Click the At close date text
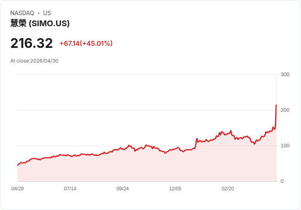 click(x=34, y=61)
